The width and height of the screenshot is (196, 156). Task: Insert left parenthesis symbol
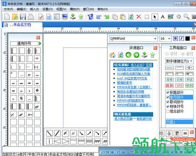click(x=13, y=67)
